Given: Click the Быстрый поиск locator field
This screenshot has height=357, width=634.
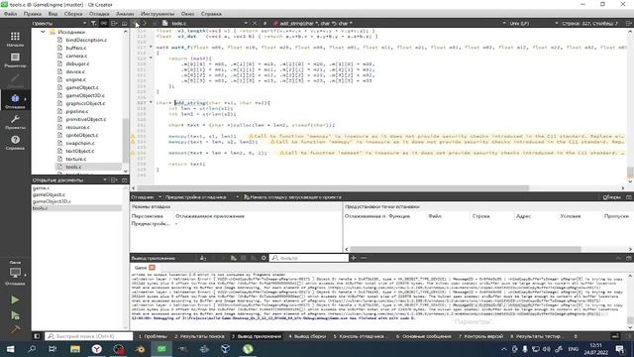Looking at the screenshot, I should (89, 336).
